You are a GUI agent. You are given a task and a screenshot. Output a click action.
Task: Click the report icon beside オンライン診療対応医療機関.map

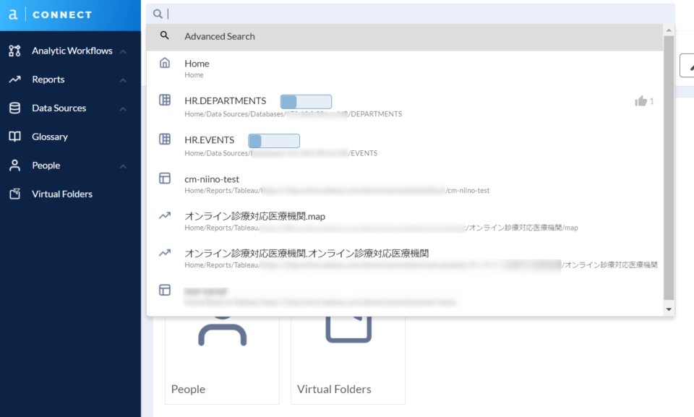click(x=165, y=215)
